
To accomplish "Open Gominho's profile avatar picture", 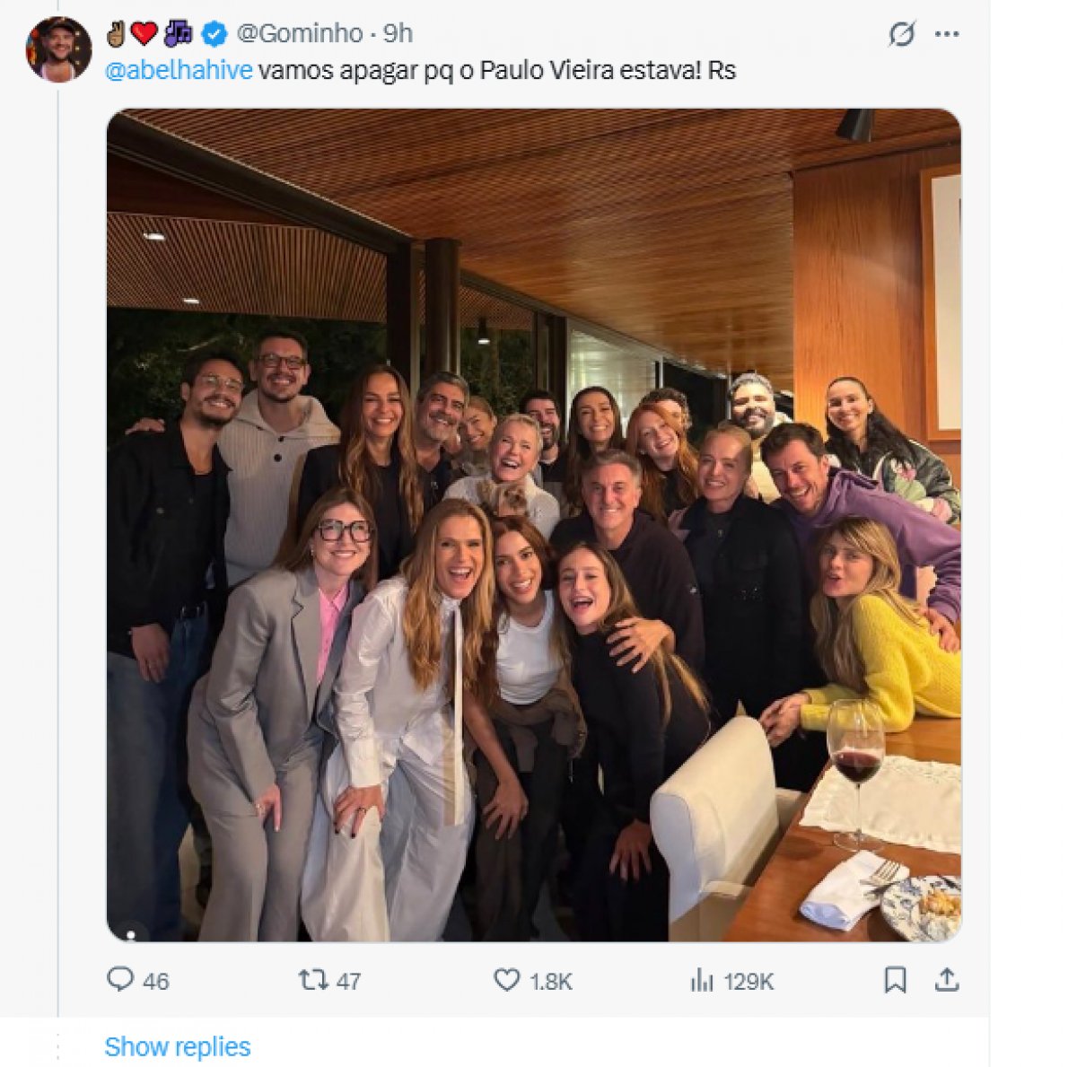I will pos(58,49).
